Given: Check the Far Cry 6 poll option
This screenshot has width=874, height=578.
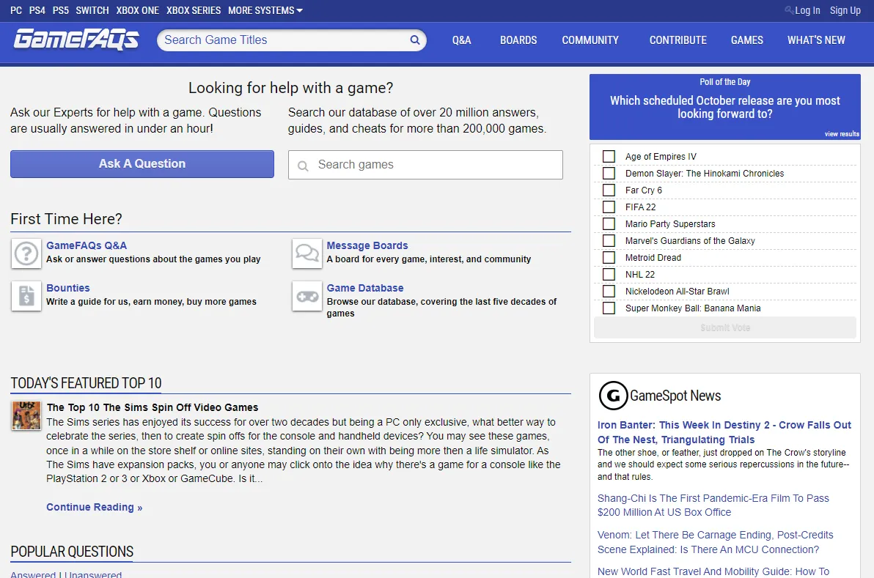Looking at the screenshot, I should tap(609, 190).
